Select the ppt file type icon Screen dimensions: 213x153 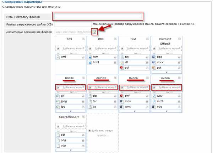[x=154, y=68]
